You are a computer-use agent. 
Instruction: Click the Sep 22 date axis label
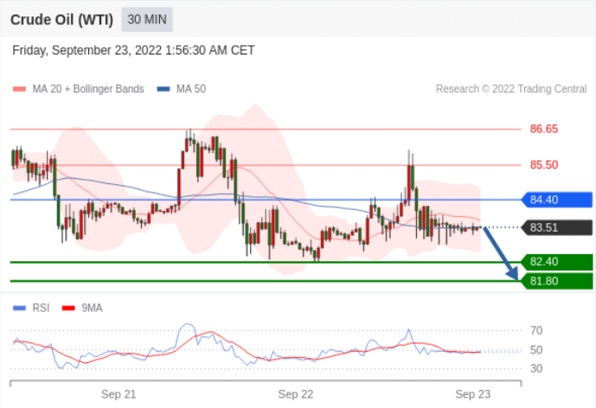pos(296,394)
